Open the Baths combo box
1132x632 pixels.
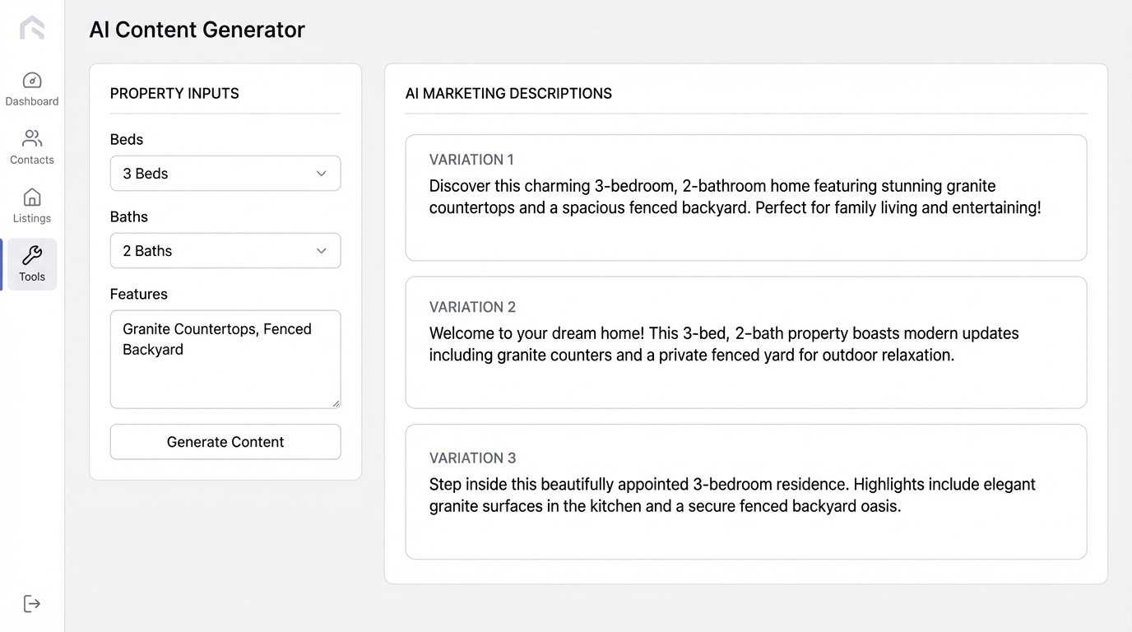click(x=225, y=251)
